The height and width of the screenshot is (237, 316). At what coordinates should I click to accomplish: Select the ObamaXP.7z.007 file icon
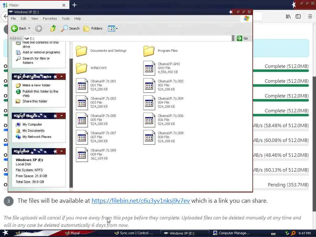(x=82, y=137)
